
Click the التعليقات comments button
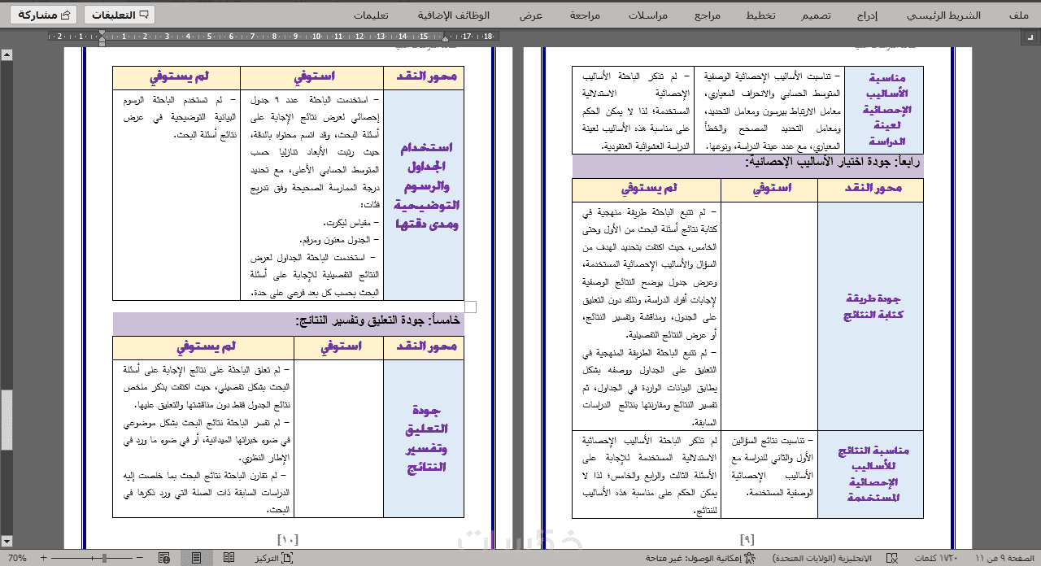119,15
